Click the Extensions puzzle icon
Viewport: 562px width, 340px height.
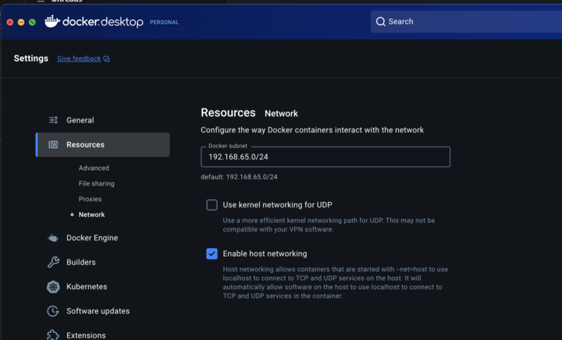[53, 335]
